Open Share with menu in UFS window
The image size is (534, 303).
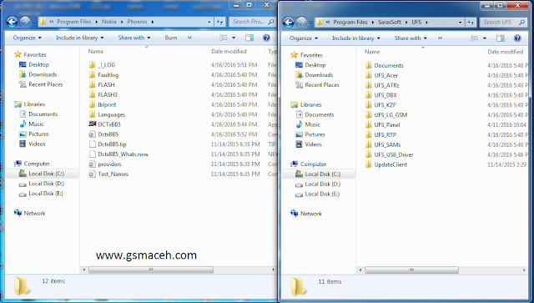pos(411,38)
